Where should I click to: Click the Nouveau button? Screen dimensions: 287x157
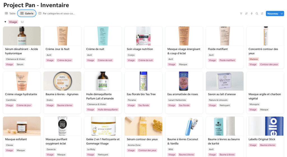[x=272, y=13]
